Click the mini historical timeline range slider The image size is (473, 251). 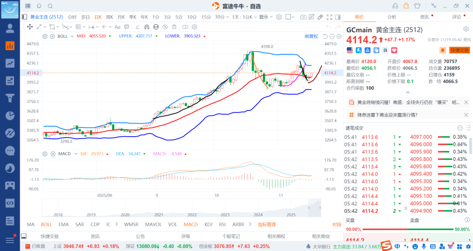click(x=314, y=208)
